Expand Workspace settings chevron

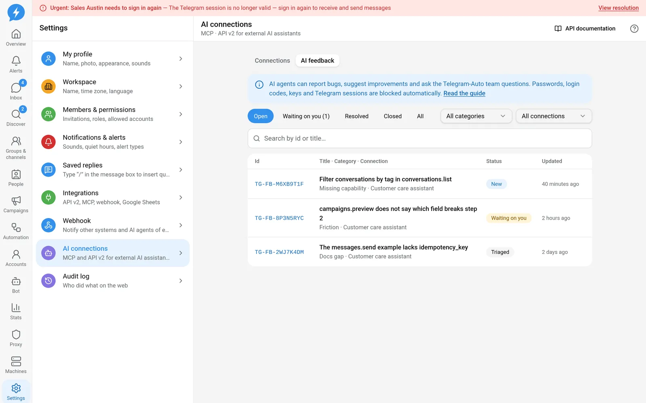click(180, 87)
